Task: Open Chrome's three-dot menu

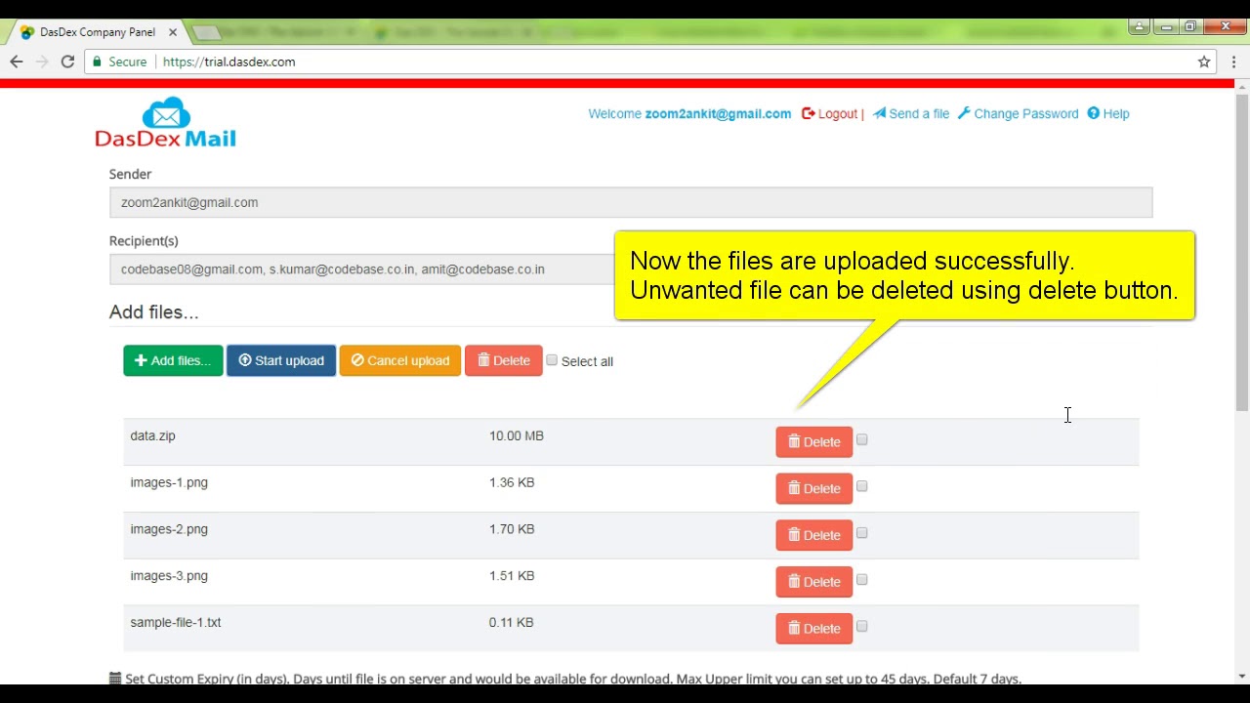Action: pyautogui.click(x=1233, y=62)
